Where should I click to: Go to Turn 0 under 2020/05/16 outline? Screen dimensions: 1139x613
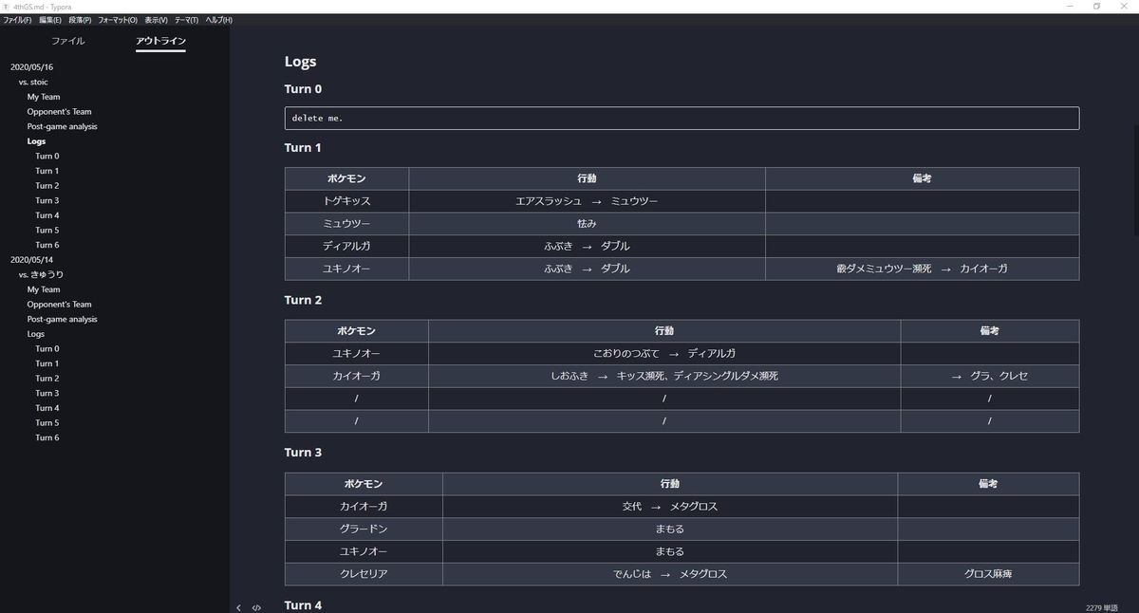pyautogui.click(x=47, y=157)
